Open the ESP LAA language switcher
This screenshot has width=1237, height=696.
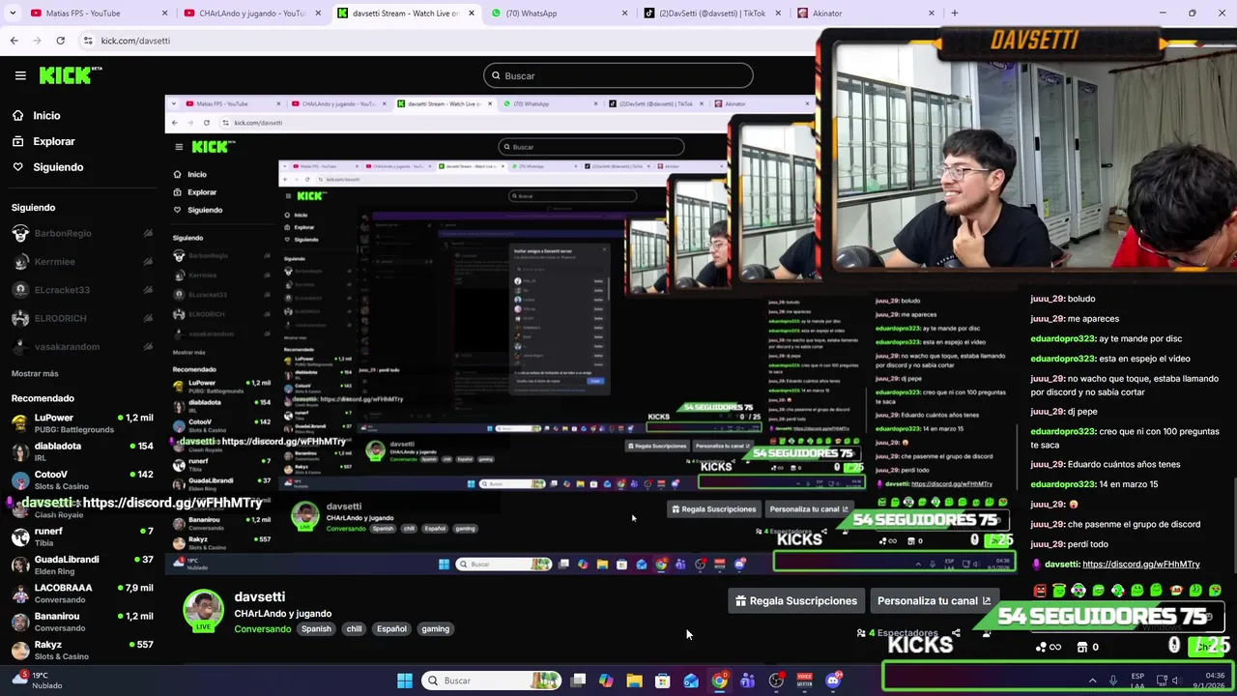click(1137, 681)
